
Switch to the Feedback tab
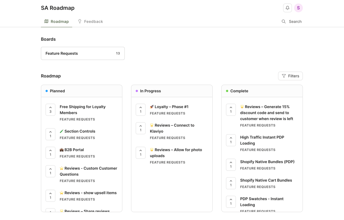[91, 22]
